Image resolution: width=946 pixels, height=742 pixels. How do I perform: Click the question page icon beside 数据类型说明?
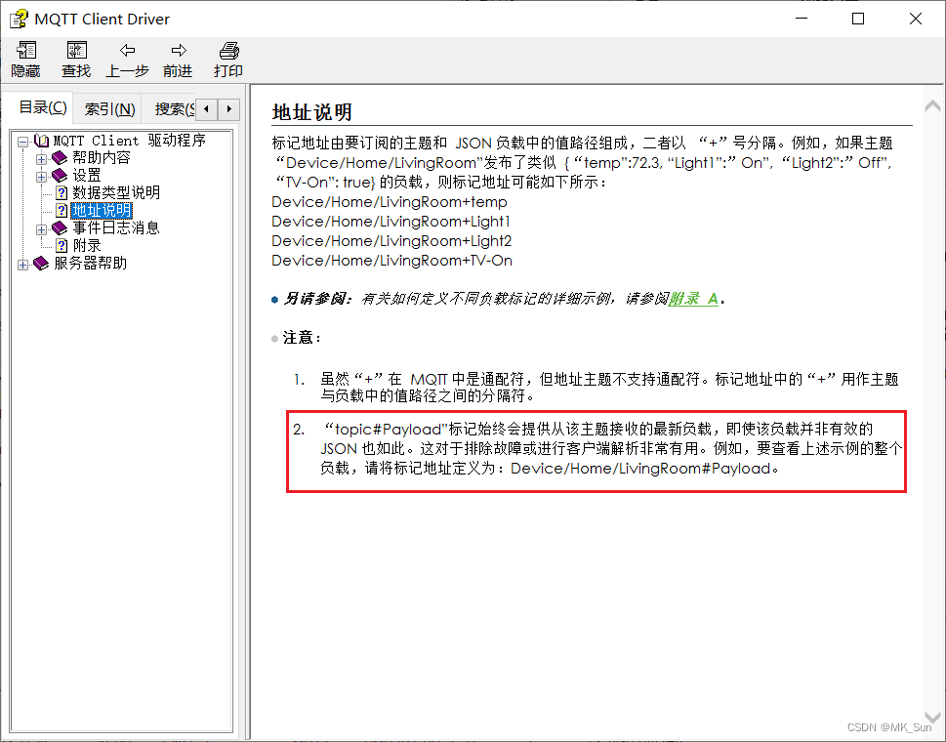point(62,193)
